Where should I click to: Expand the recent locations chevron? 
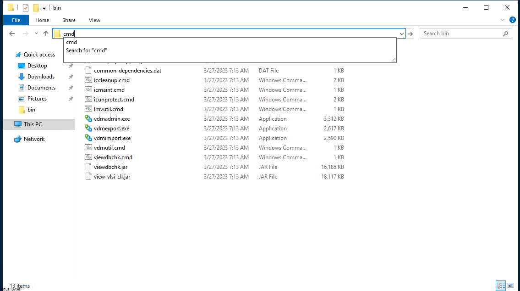click(x=36, y=33)
